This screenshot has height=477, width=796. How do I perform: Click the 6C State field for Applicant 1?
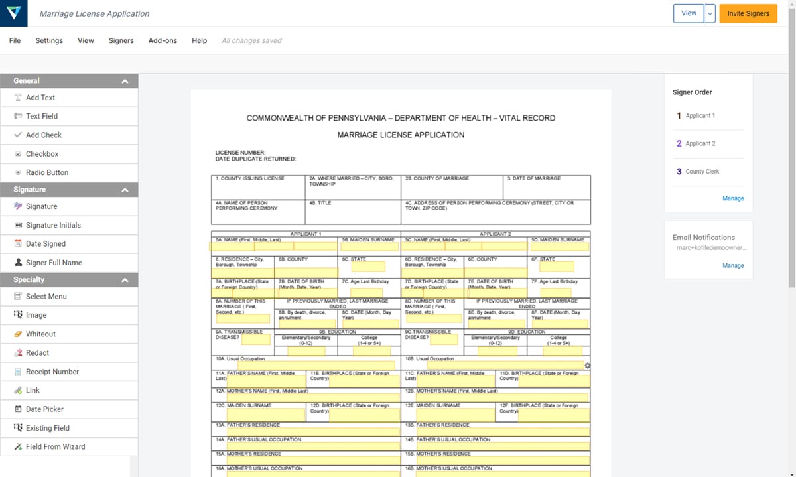pyautogui.click(x=367, y=267)
